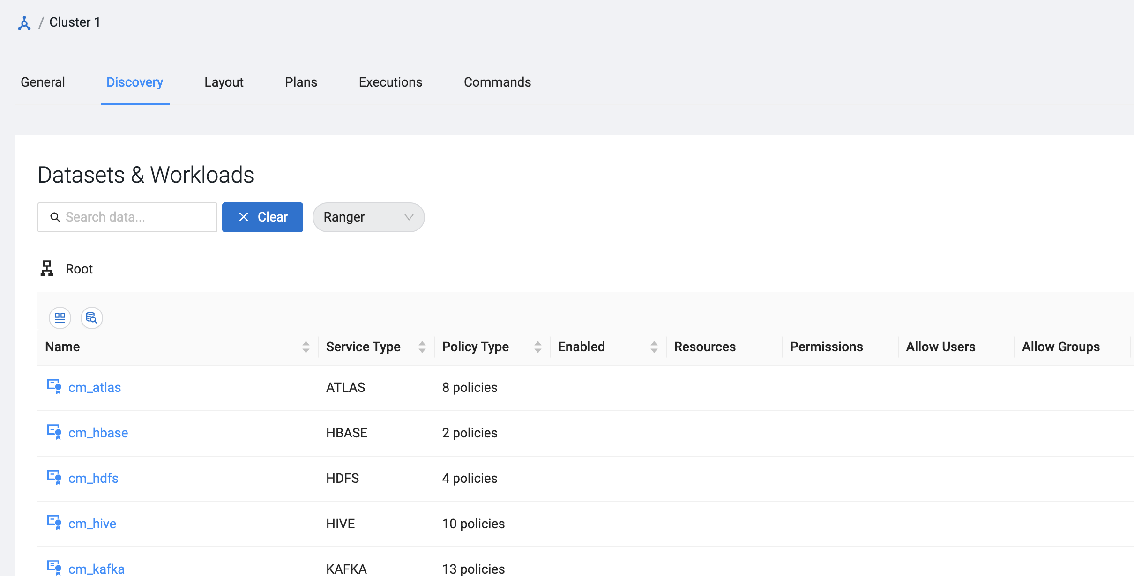Open the cm_hdfs link

pos(93,479)
